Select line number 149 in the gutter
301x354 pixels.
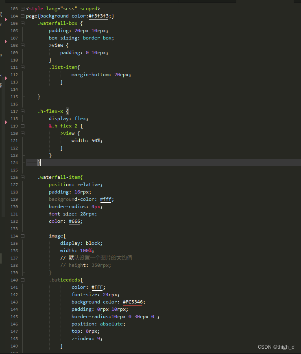click(x=14, y=346)
